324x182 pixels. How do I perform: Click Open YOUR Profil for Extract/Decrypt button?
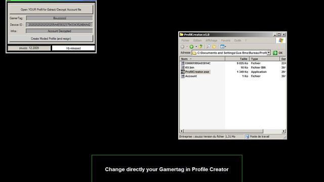coord(51,10)
